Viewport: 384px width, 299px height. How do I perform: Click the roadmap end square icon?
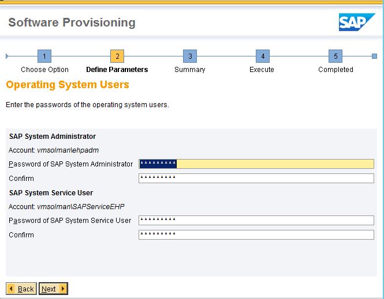click(374, 56)
